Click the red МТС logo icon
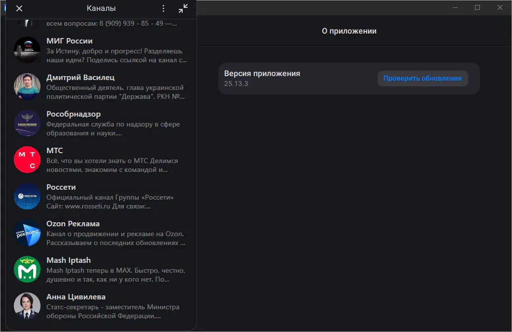Image resolution: width=512 pixels, height=332 pixels. pyautogui.click(x=27, y=160)
